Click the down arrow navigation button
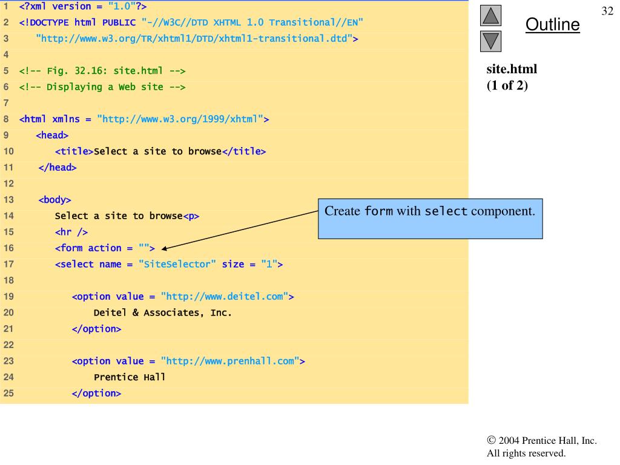620x465 pixels. click(490, 42)
